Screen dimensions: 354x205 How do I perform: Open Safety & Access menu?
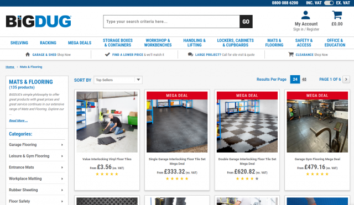click(x=304, y=43)
